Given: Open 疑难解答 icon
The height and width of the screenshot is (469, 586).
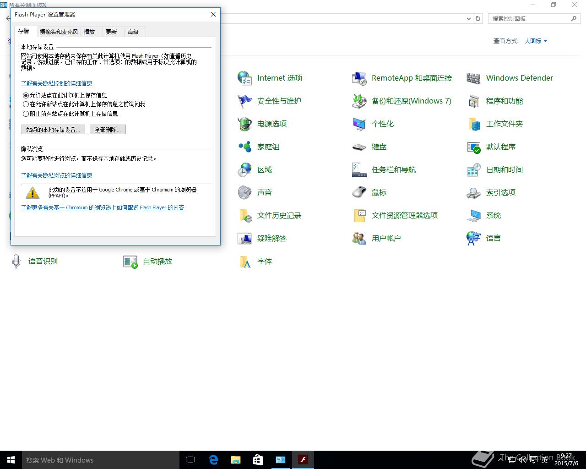Looking at the screenshot, I should [x=244, y=238].
